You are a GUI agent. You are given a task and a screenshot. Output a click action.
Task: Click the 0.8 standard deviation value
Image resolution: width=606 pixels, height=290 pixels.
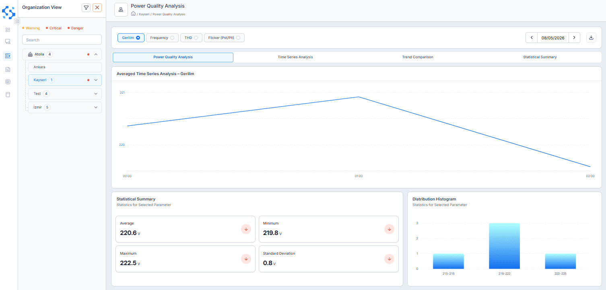click(268, 263)
